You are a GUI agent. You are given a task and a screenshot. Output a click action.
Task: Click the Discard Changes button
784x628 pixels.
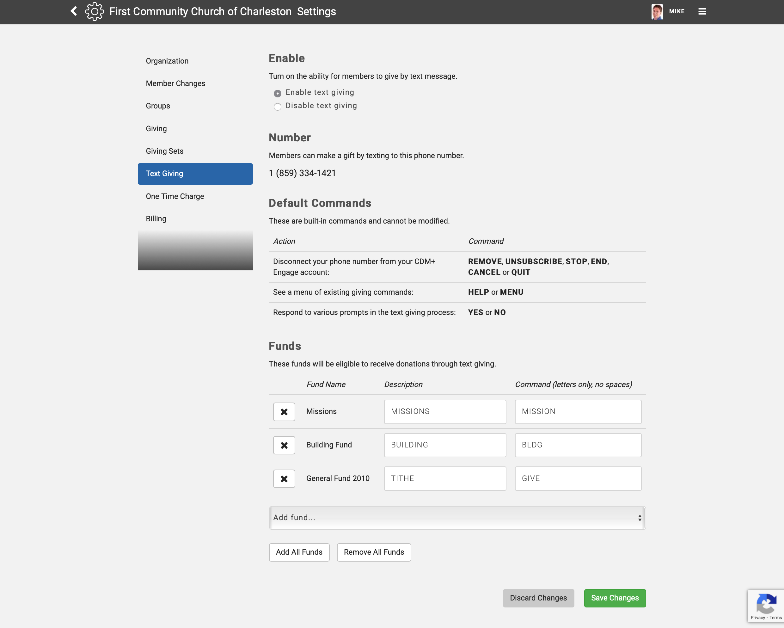pos(538,598)
